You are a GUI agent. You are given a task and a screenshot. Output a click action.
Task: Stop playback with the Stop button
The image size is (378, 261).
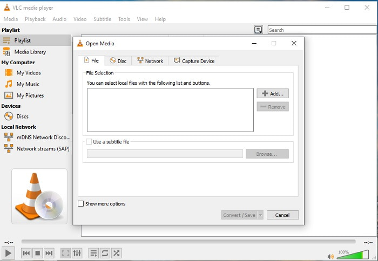click(x=38, y=253)
